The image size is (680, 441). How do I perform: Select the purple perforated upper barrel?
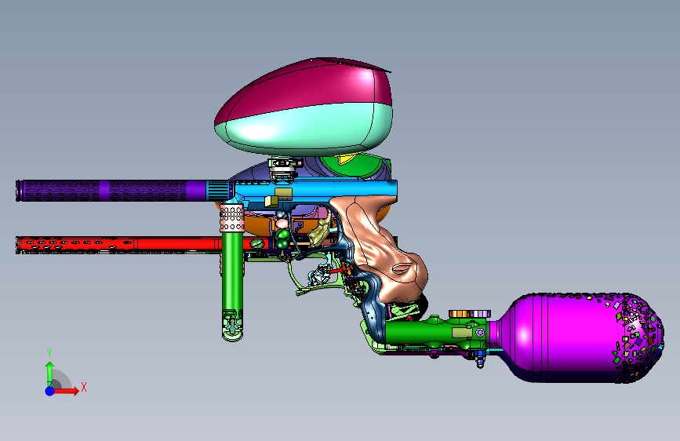pos(111,191)
